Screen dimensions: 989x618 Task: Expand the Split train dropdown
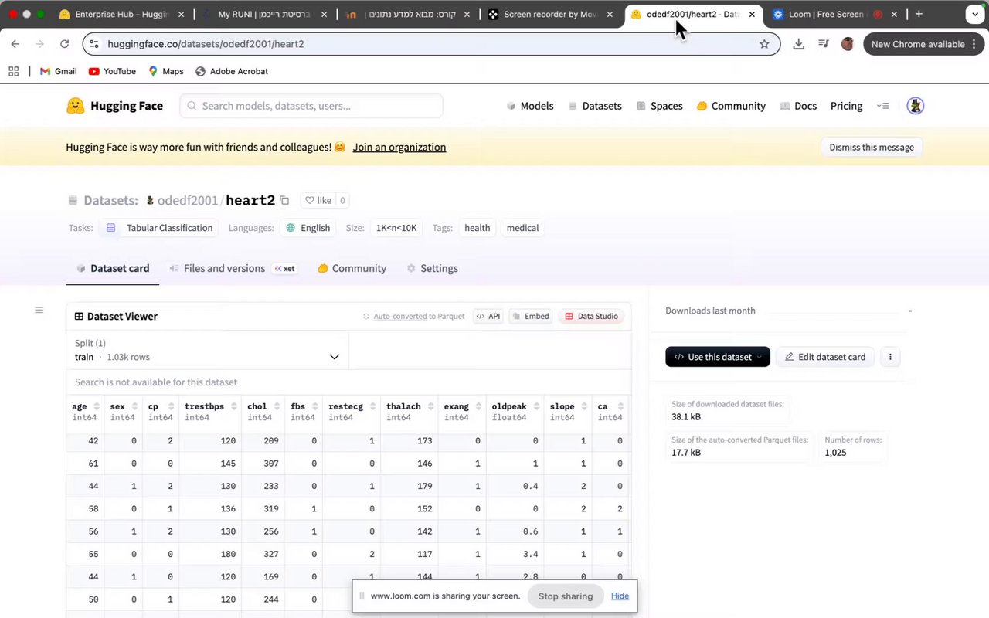point(207,350)
